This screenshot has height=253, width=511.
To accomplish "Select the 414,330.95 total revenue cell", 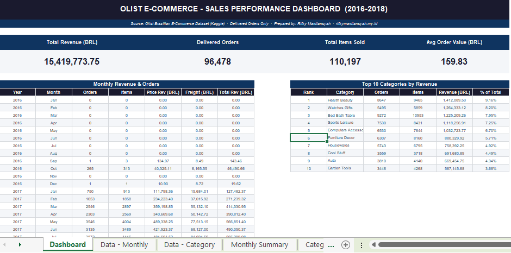I will 236,206.
